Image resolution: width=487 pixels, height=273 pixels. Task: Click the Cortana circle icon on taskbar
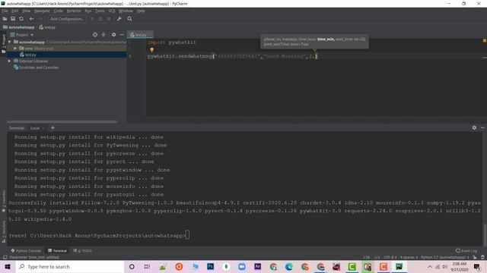tap(132, 266)
